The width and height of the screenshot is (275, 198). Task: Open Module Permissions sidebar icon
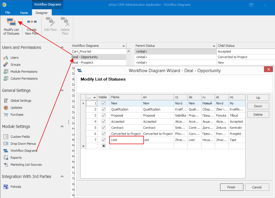coord(6,72)
